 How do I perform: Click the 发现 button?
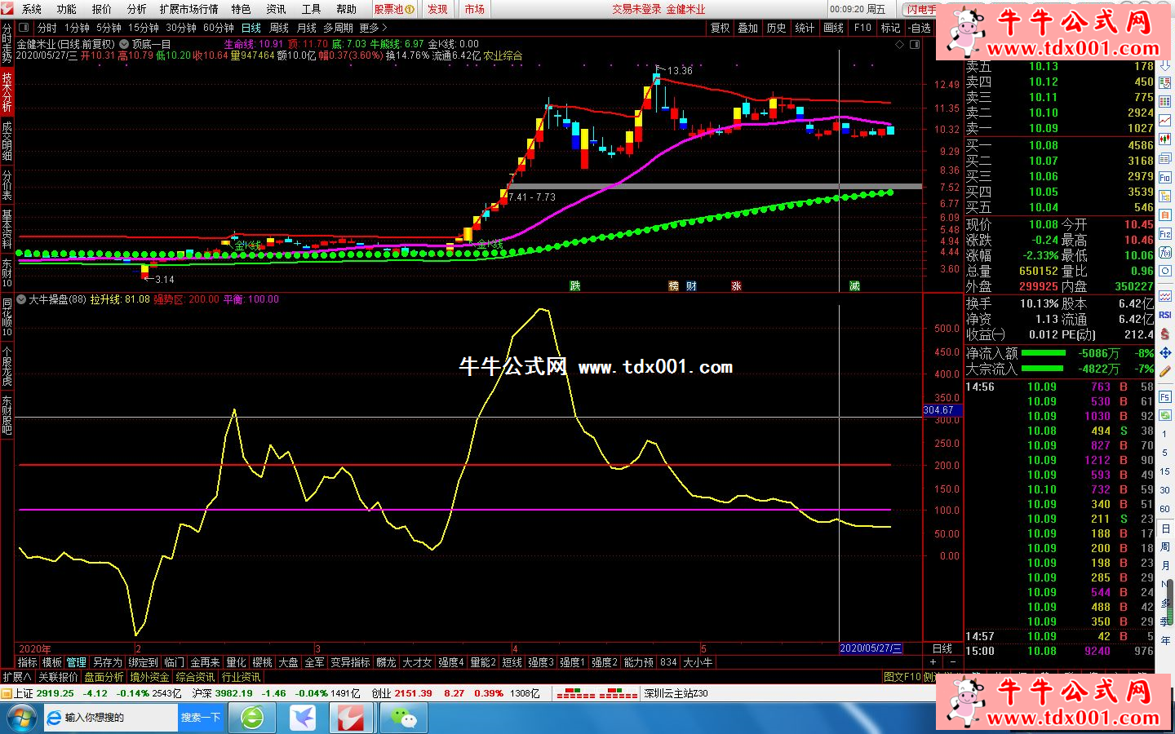pos(437,9)
